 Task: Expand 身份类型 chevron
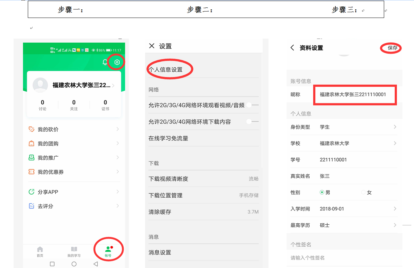coord(395,127)
